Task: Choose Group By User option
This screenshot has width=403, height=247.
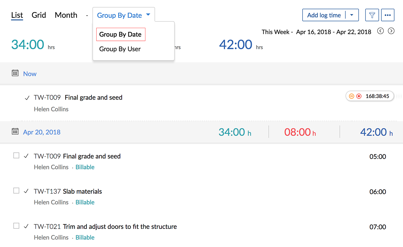Action: [120, 49]
